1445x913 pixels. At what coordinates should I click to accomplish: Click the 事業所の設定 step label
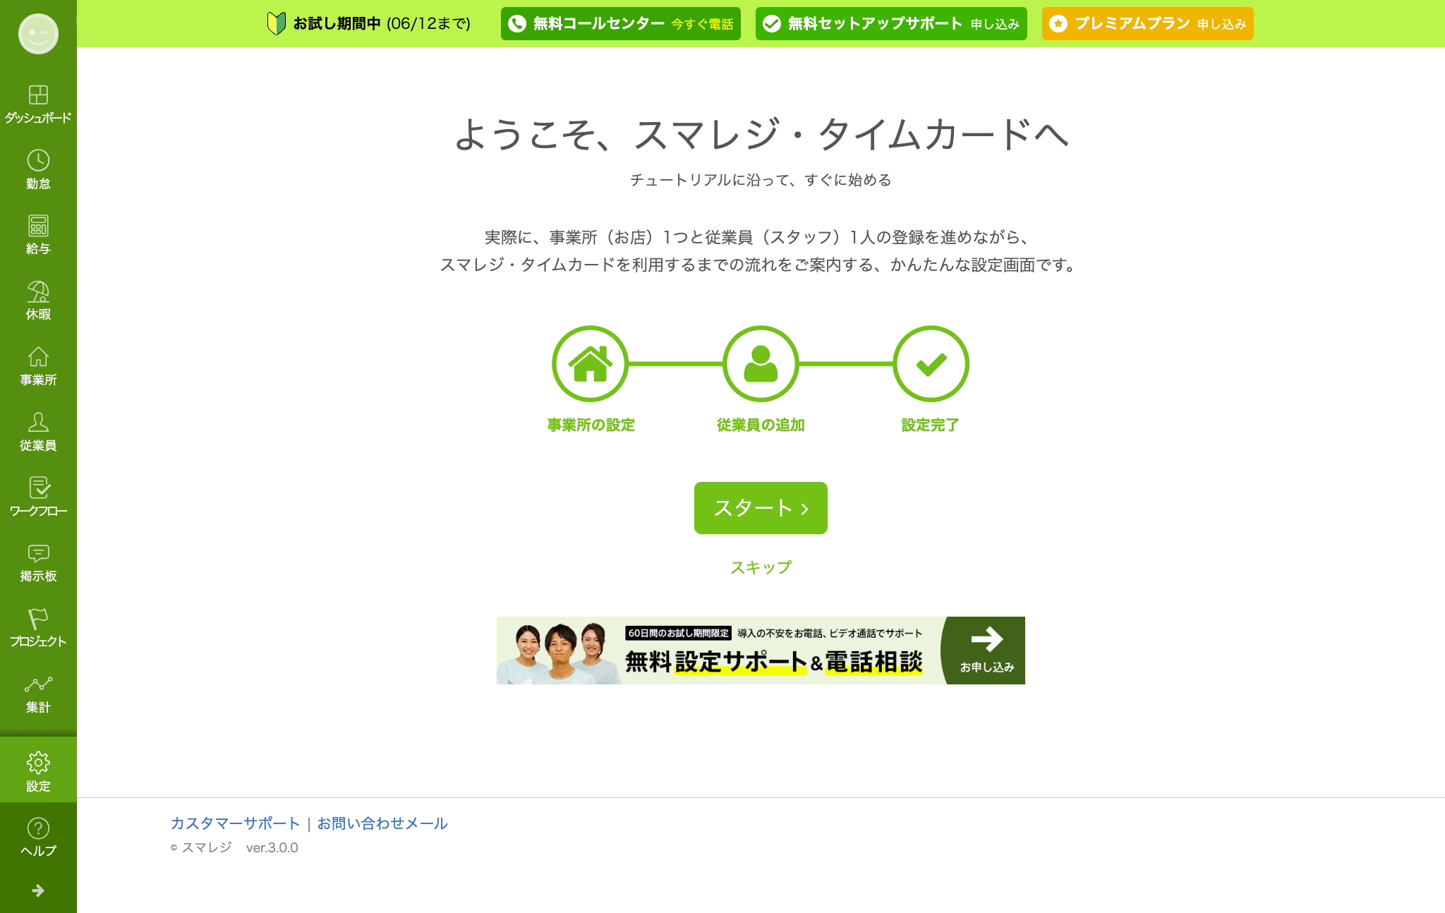(x=591, y=425)
